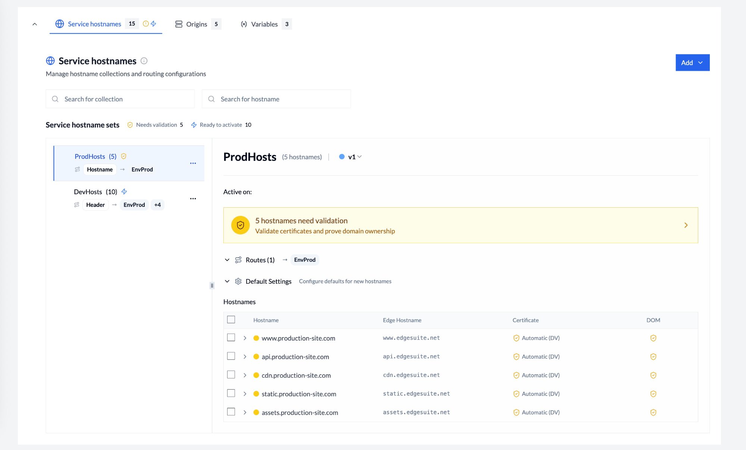This screenshot has height=450, width=746.
Task: Click lightning icon next to DevHosts
Action: (x=124, y=192)
